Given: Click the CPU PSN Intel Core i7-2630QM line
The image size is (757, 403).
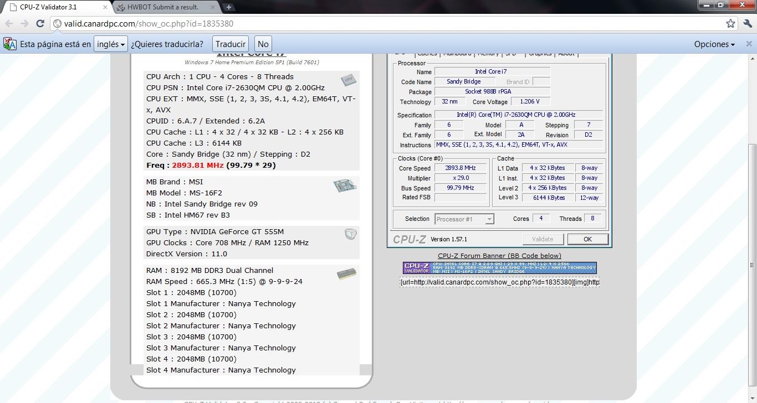Looking at the screenshot, I should click(236, 87).
